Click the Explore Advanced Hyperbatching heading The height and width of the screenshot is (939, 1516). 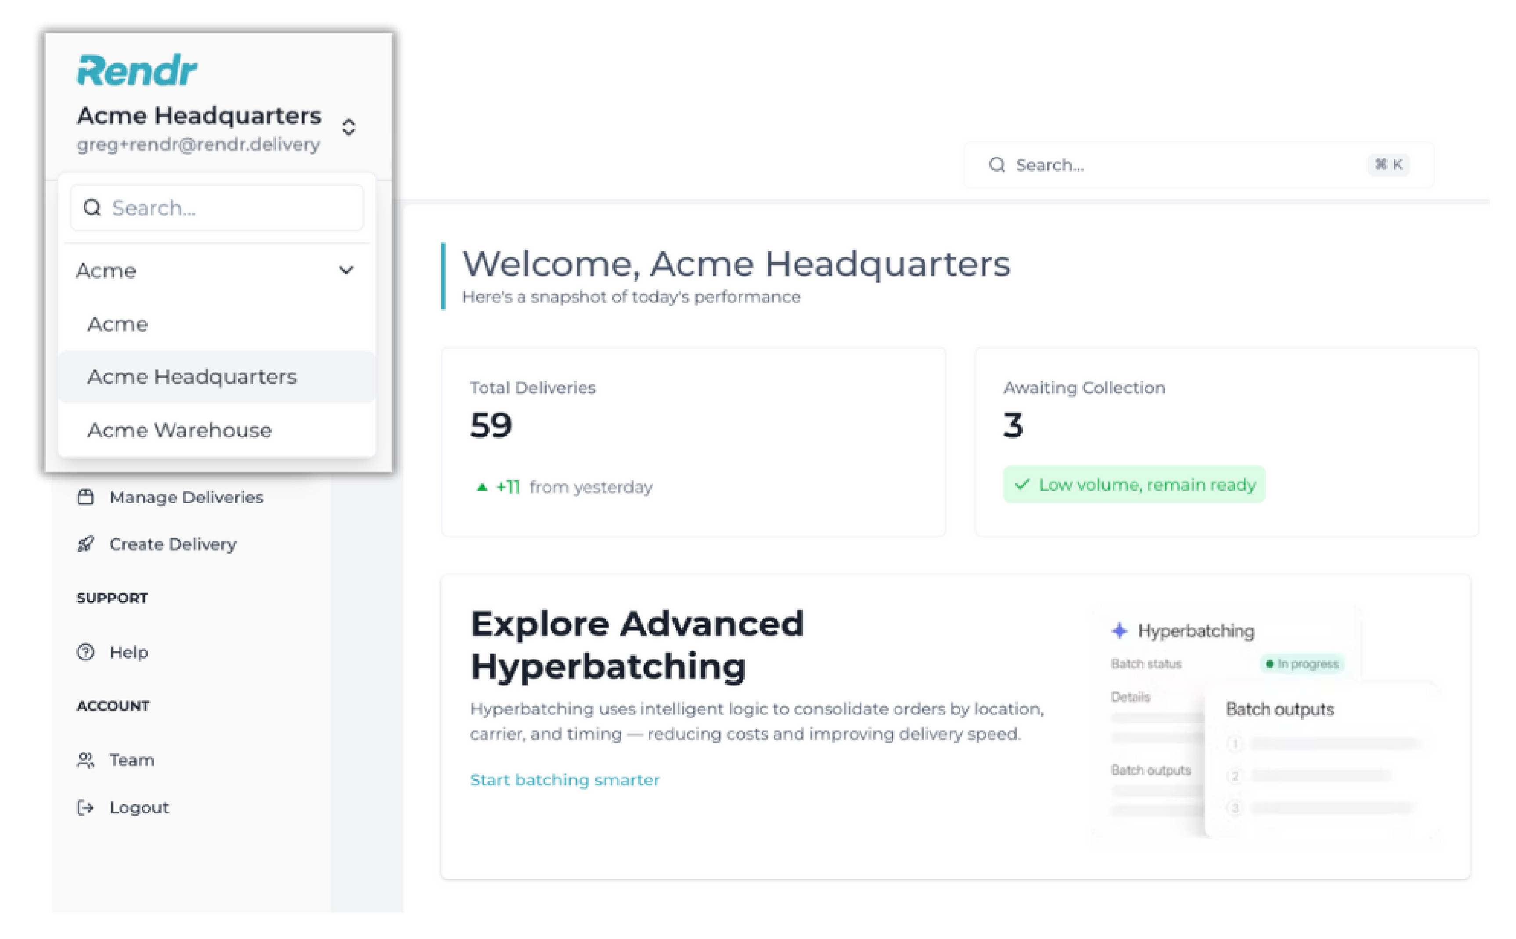coord(637,644)
